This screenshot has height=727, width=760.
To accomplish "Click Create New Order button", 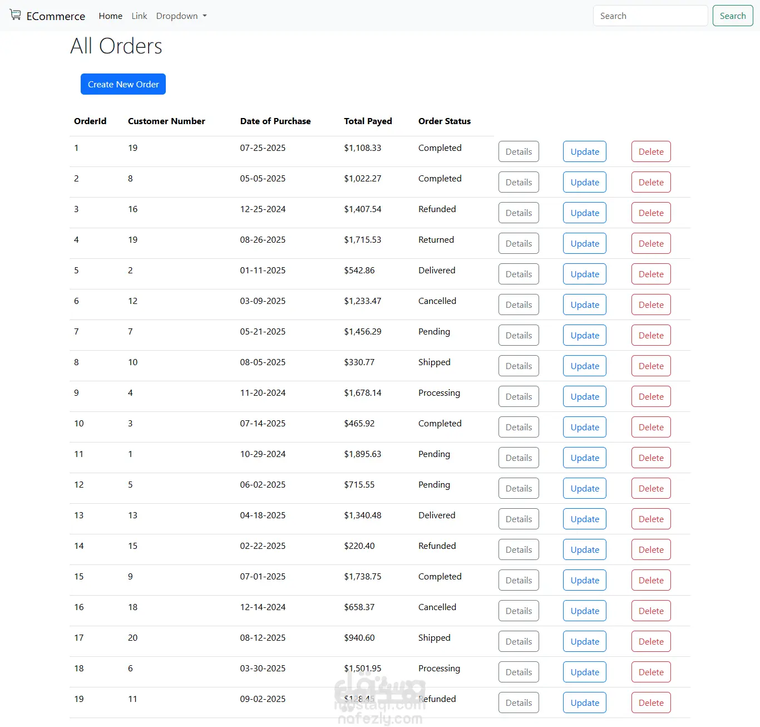I will click(x=123, y=85).
